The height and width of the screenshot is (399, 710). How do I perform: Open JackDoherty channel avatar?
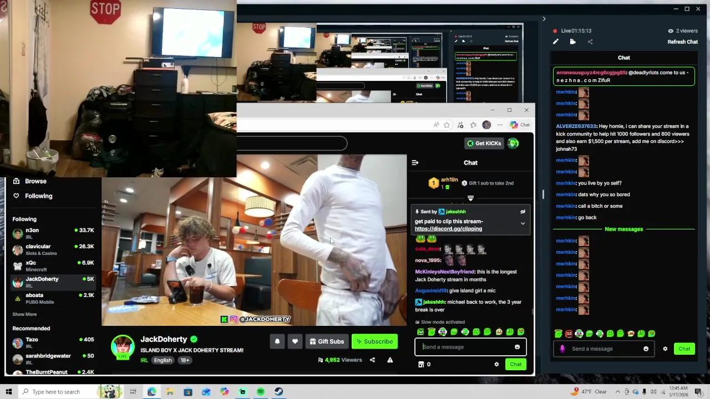pos(123,347)
